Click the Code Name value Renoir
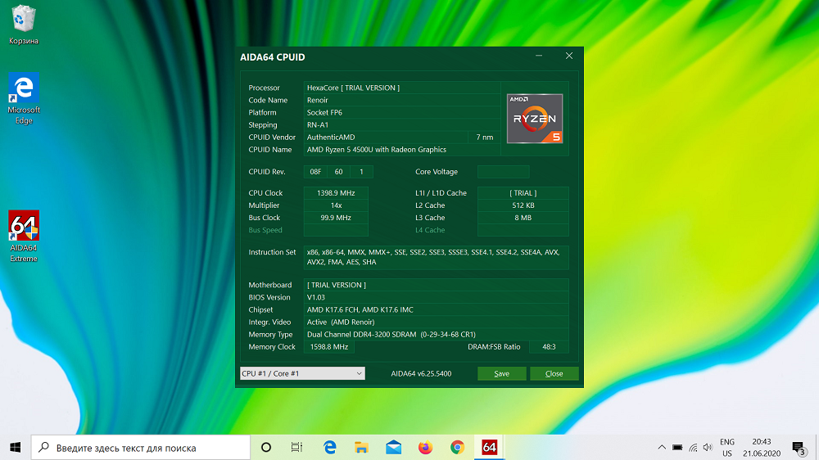This screenshot has height=460, width=819. tap(318, 100)
